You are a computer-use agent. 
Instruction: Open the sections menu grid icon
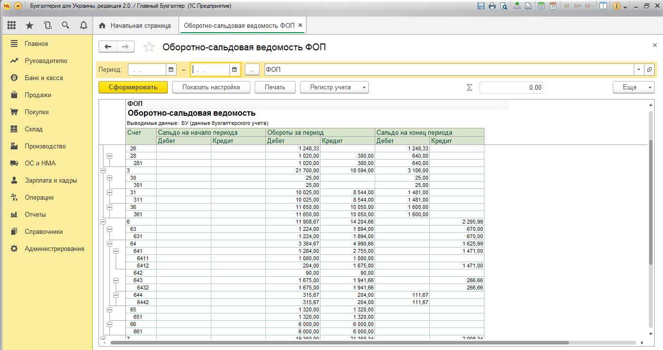[11, 25]
